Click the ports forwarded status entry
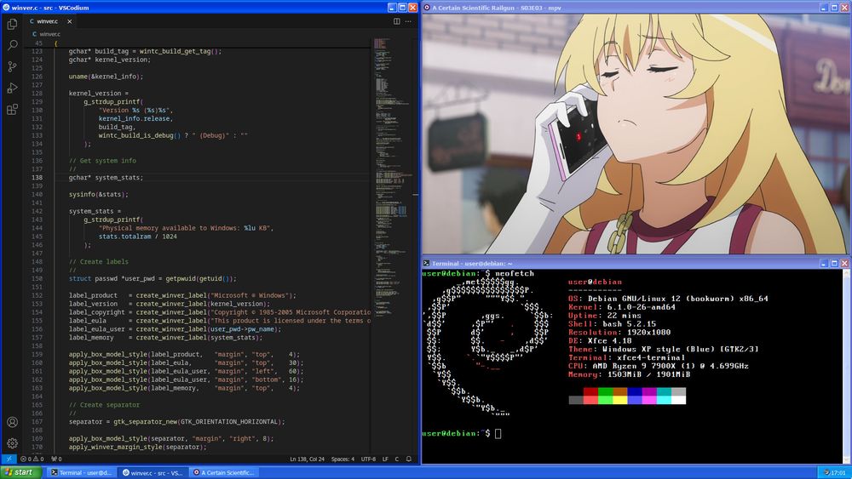852x479 pixels. 56,459
